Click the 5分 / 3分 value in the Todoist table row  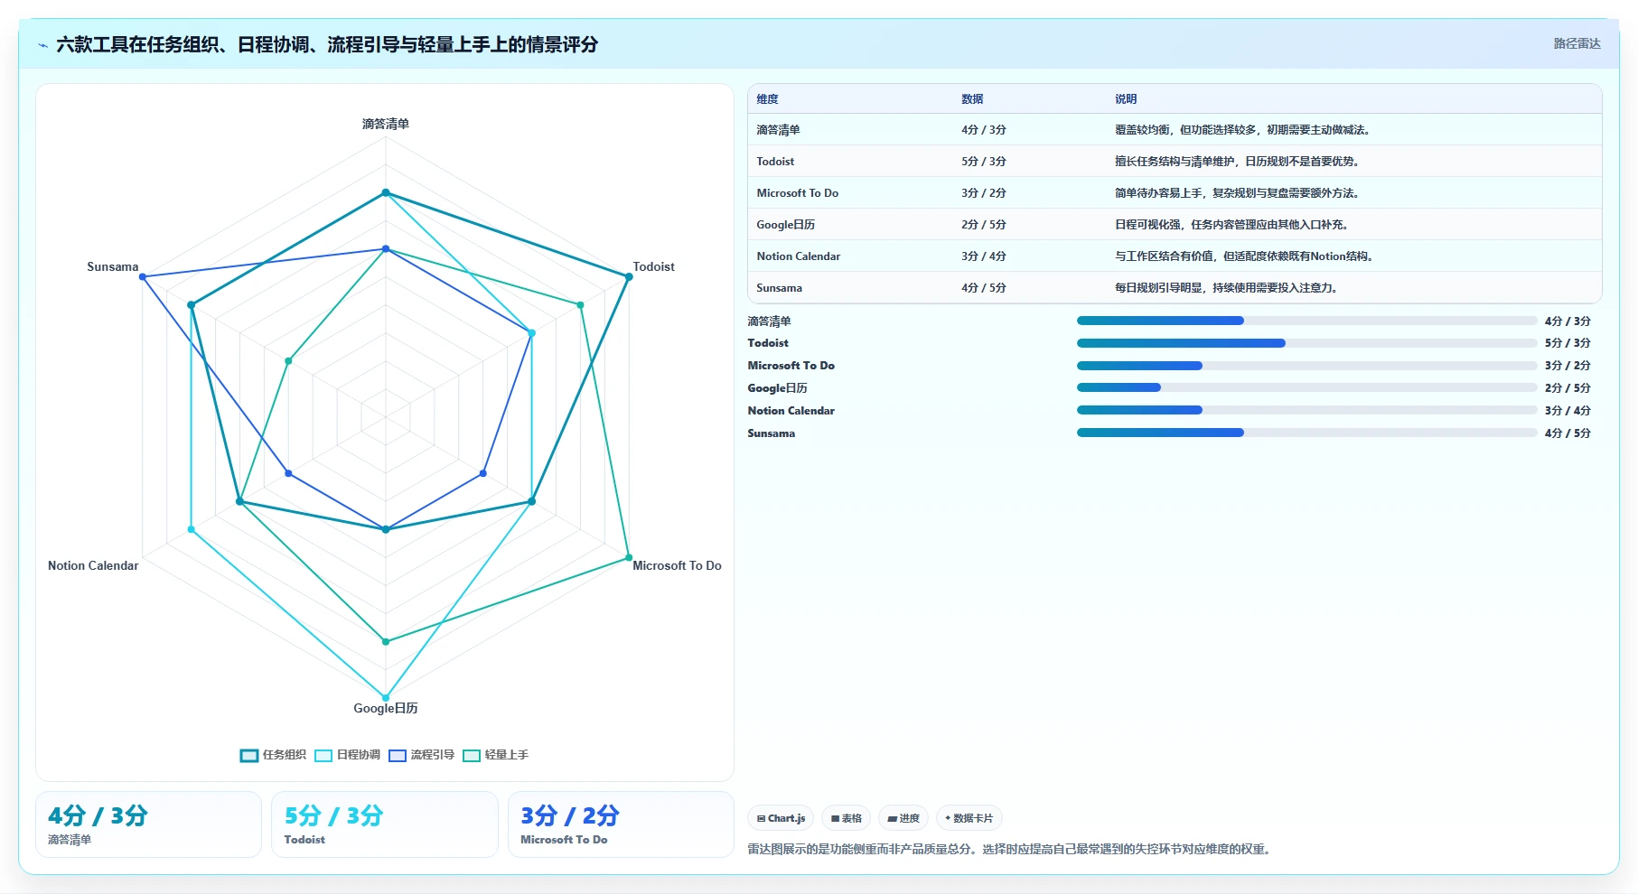(984, 162)
